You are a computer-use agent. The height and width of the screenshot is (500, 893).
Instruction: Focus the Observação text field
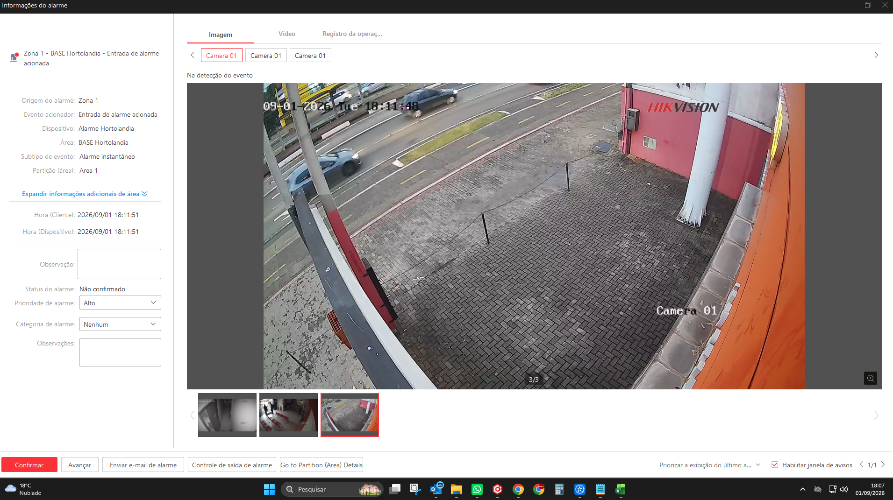tap(119, 264)
